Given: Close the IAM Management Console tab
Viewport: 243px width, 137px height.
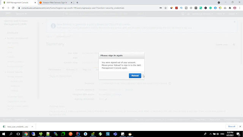Looking at the screenshot, I should click(35, 3).
